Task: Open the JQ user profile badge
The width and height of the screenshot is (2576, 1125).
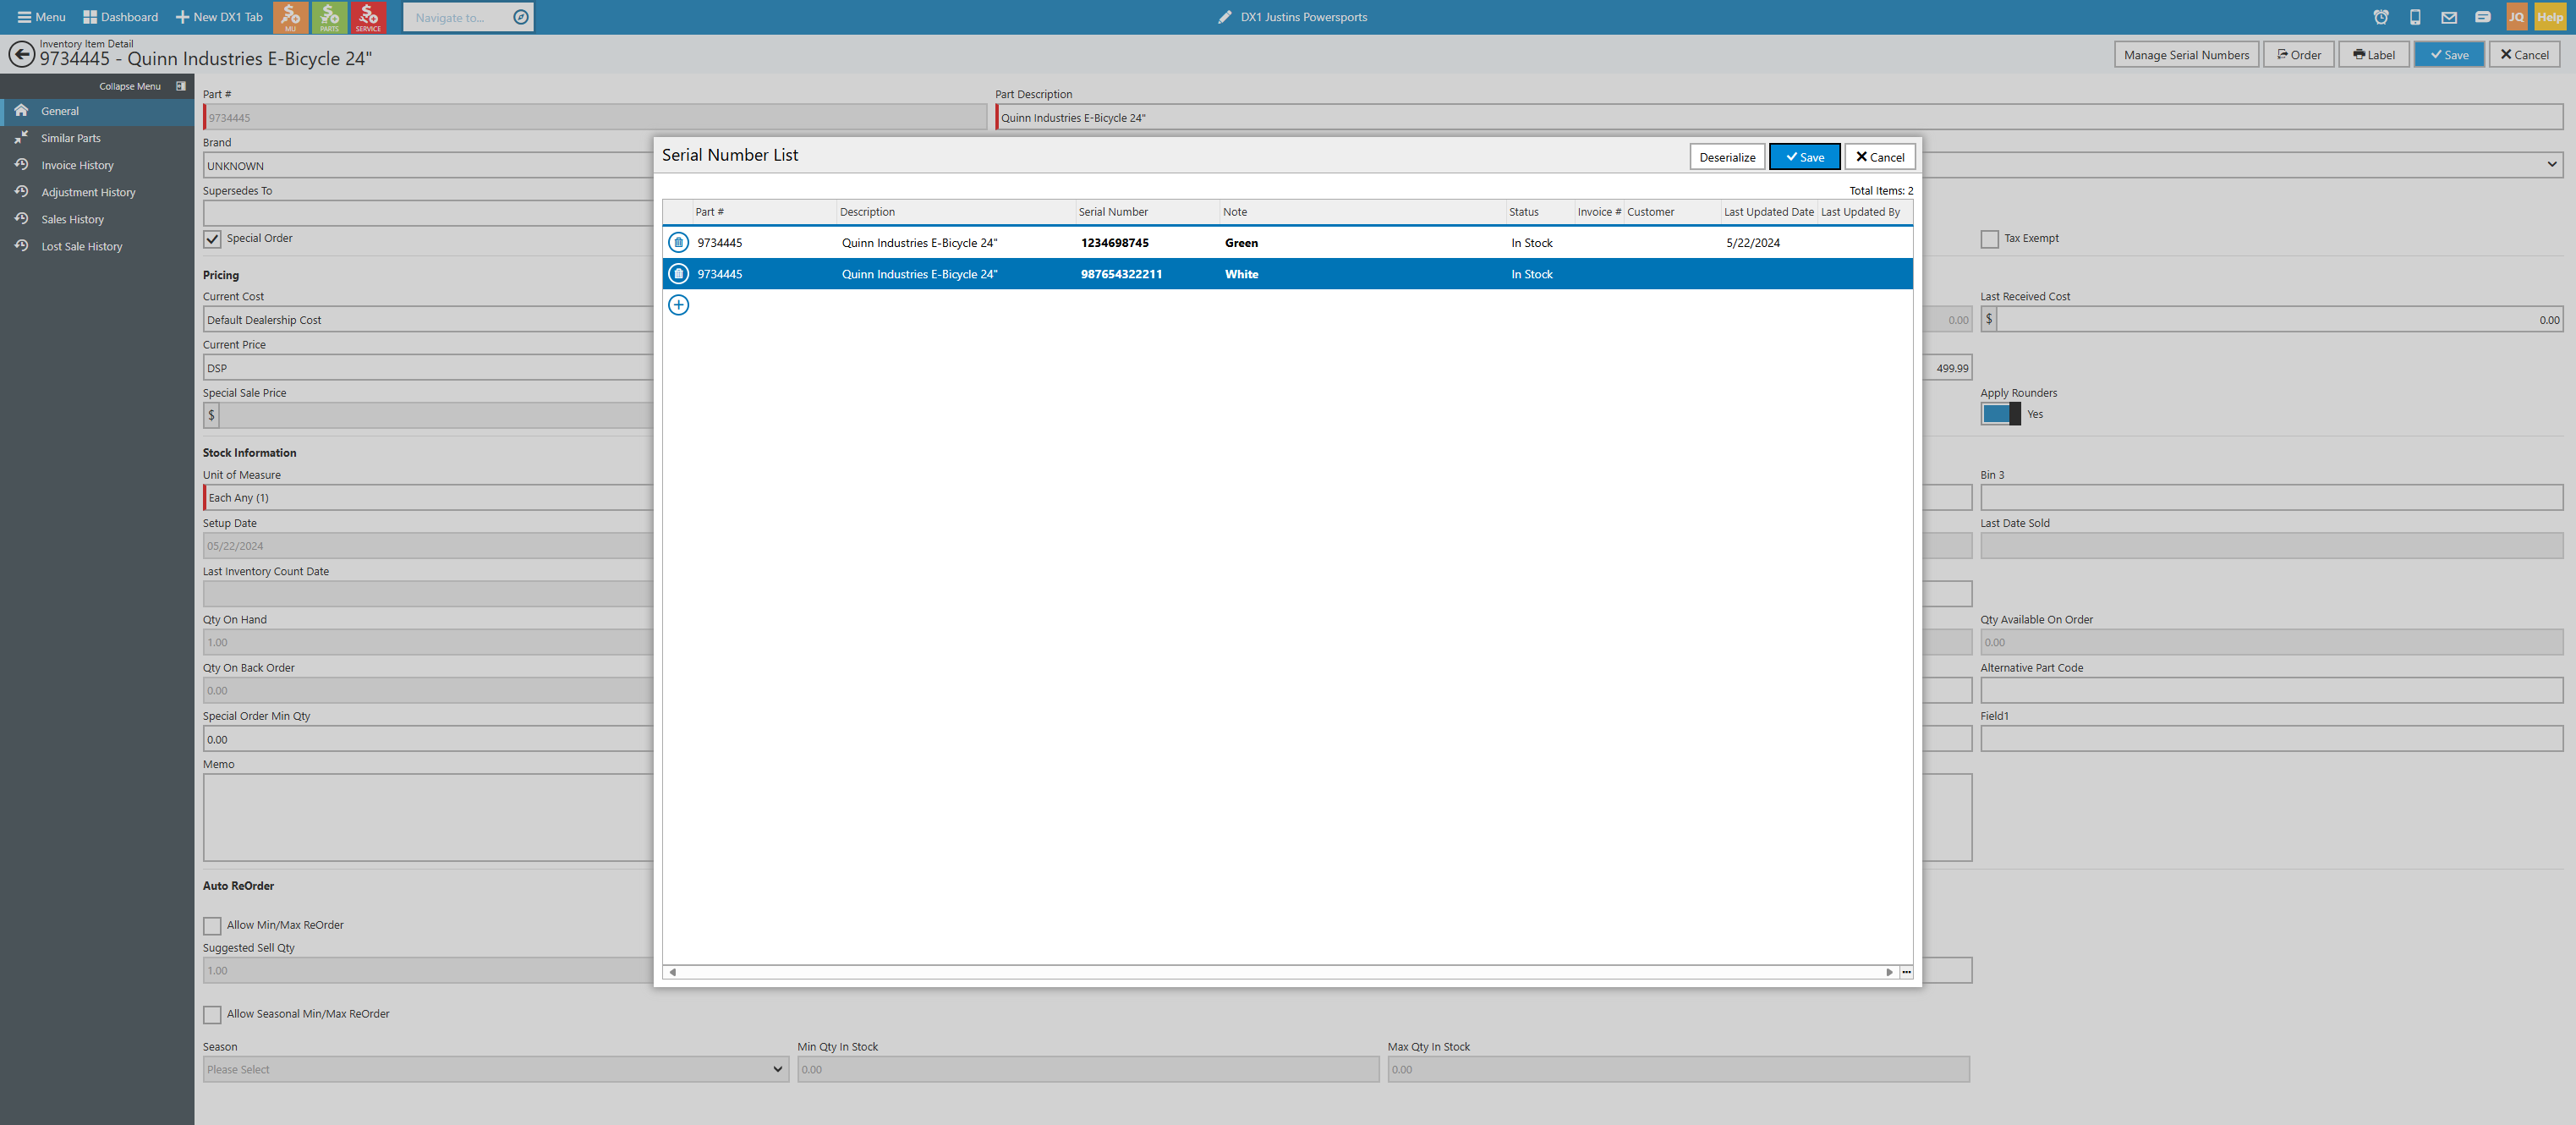Action: click(x=2516, y=17)
